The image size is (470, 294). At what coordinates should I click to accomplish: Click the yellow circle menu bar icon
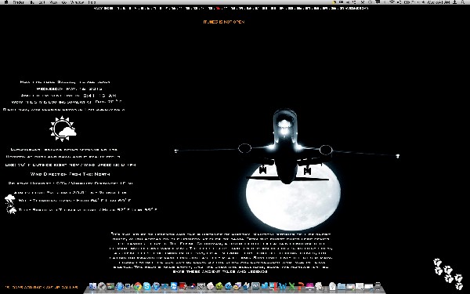pos(334,2)
